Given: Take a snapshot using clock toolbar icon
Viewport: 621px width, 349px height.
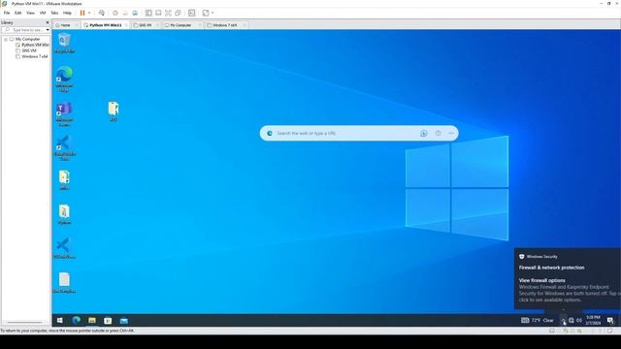Looking at the screenshot, I should (115, 13).
